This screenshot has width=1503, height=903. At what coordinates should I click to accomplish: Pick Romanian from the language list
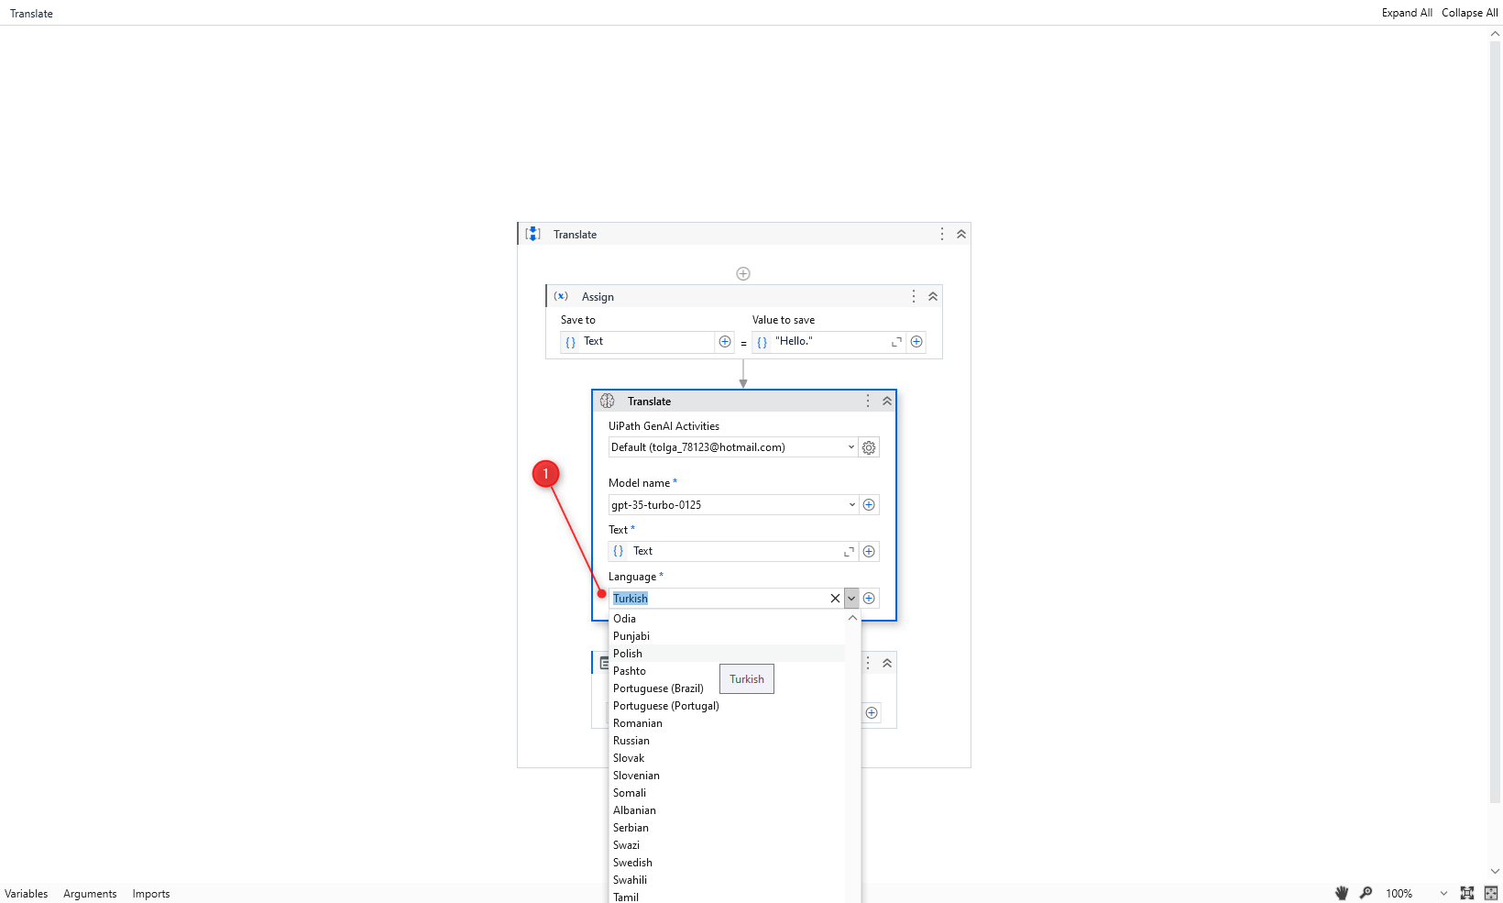[727, 723]
